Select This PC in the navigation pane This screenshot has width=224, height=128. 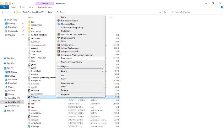click(x=10, y=68)
